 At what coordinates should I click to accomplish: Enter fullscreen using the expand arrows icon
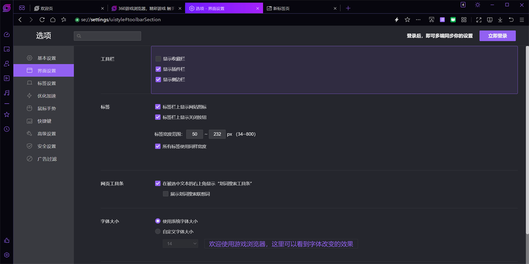tap(479, 19)
